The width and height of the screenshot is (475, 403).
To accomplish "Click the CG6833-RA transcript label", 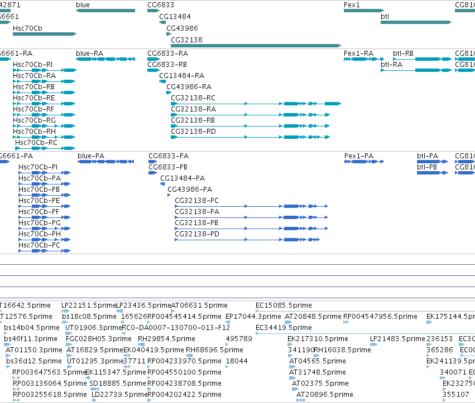I will tap(168, 54).
